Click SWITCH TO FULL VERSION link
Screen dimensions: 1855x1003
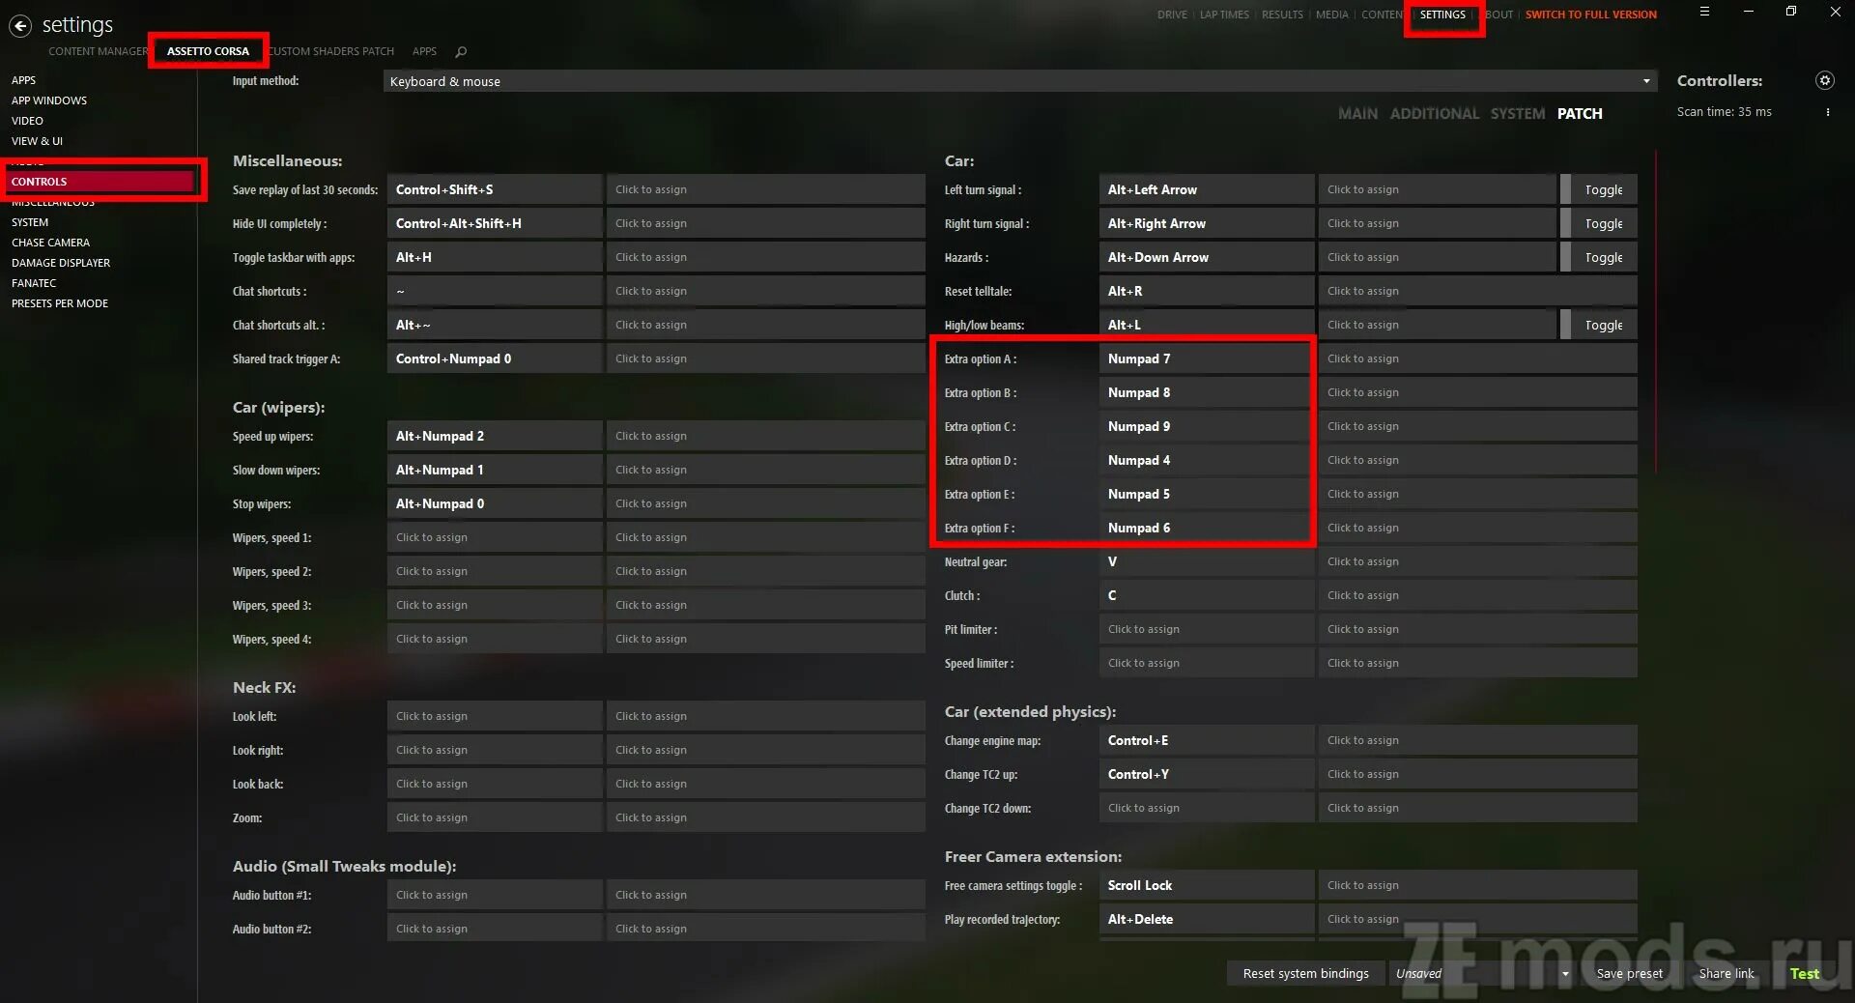(x=1590, y=14)
